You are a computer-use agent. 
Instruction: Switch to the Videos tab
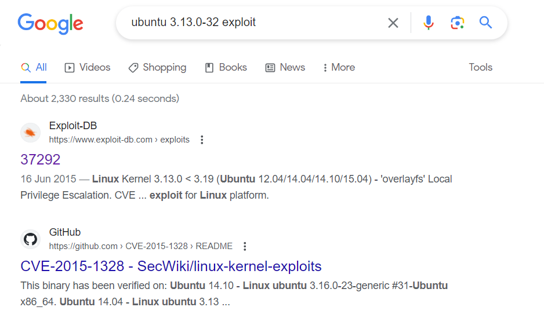click(88, 68)
